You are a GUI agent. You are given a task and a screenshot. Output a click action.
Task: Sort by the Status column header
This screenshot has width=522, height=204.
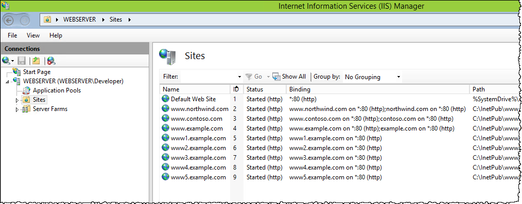coord(265,89)
